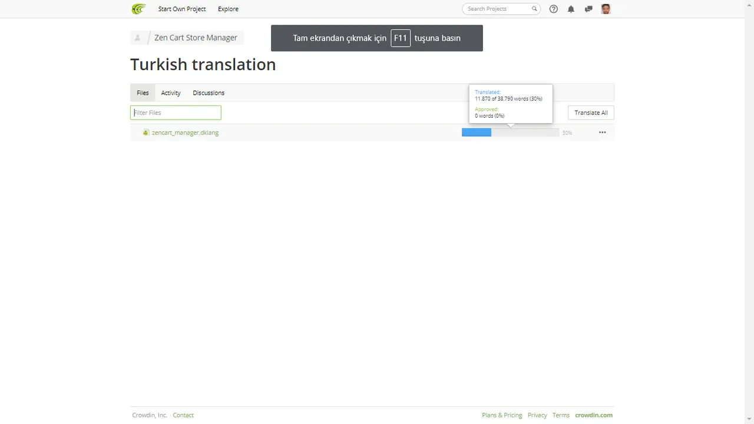Switch to the Files tab
The width and height of the screenshot is (754, 424).
143,93
